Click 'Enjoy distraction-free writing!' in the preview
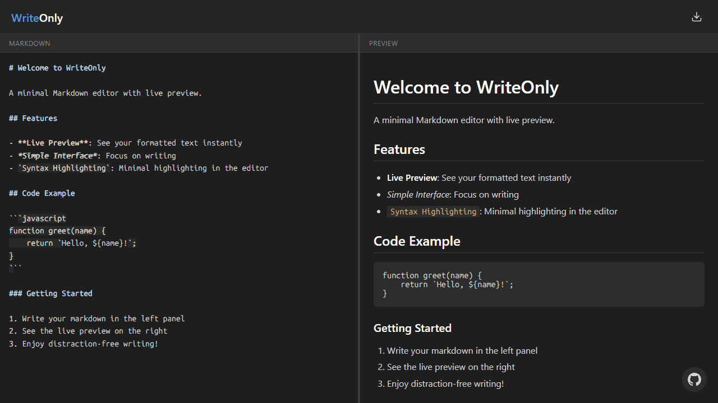The width and height of the screenshot is (718, 403). [445, 384]
